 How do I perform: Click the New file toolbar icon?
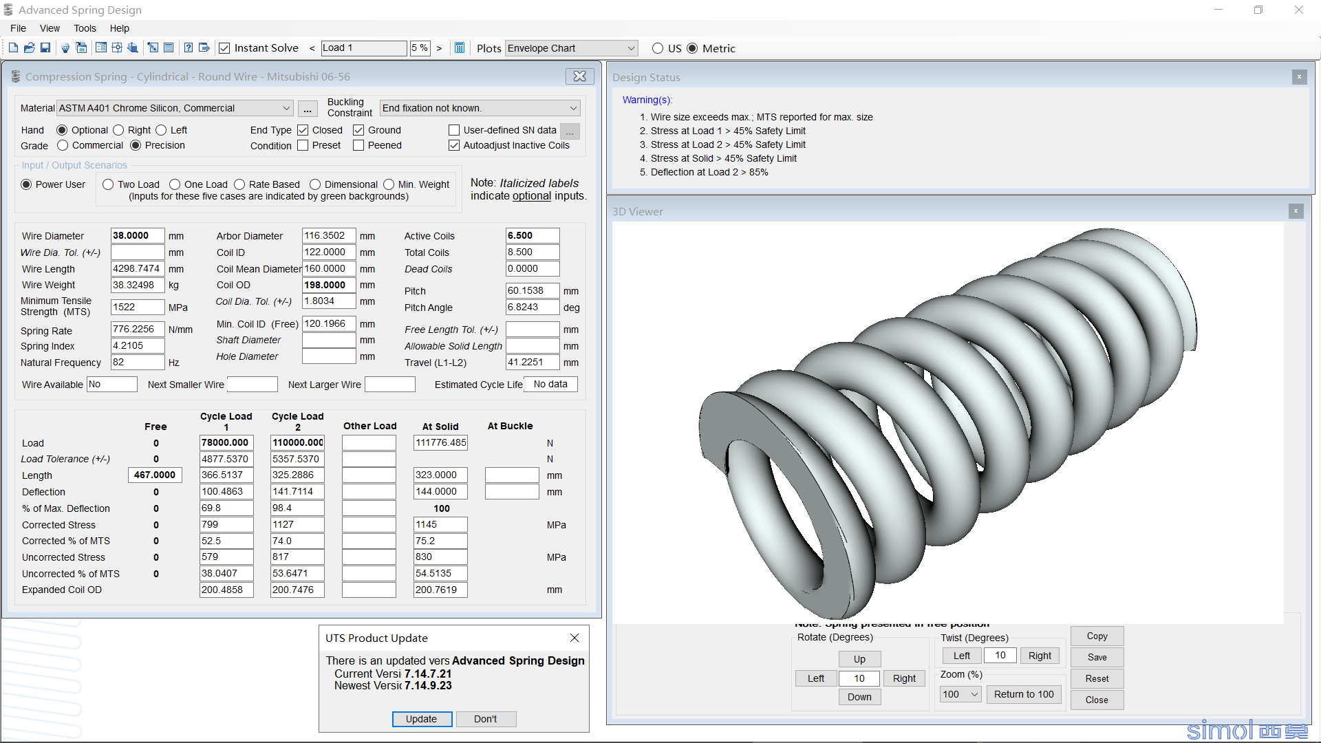tap(13, 48)
